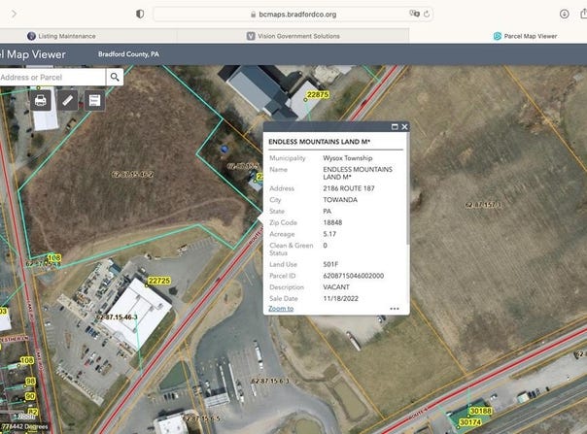Click the Land Use value 501F
587x434 pixels.
330,264
